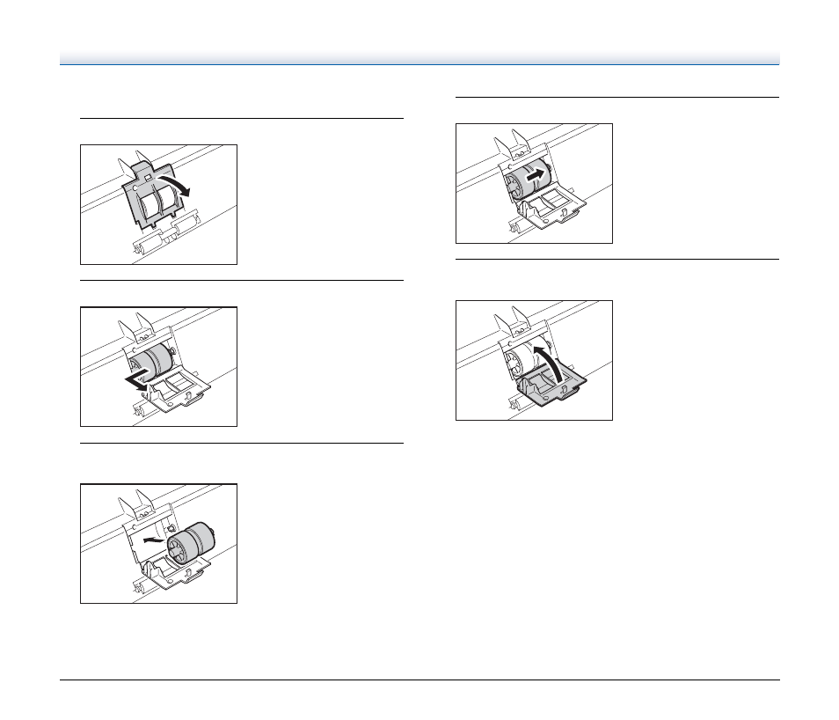Viewport: 839px width, 720px height.
Task: Click the white open cover flap in the top-right diagram
Action: pyautogui.click(x=551, y=206)
